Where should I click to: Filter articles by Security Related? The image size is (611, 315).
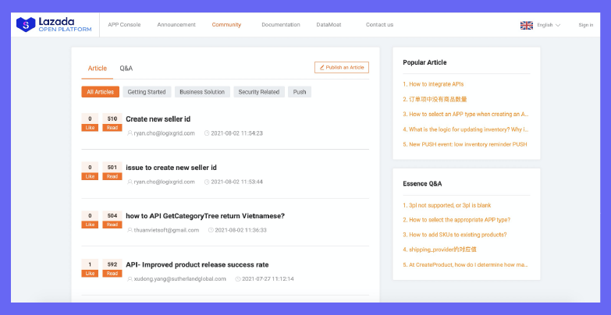coord(258,92)
